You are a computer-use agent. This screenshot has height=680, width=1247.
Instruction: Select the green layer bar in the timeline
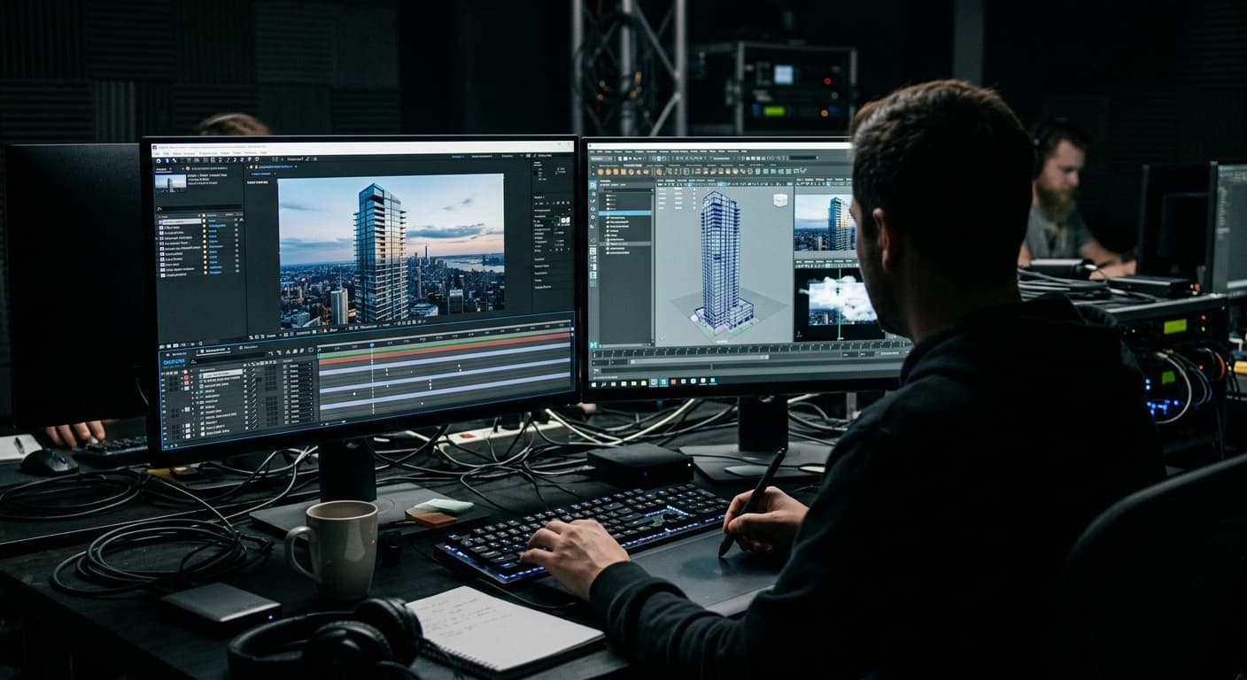pyautogui.click(x=444, y=342)
